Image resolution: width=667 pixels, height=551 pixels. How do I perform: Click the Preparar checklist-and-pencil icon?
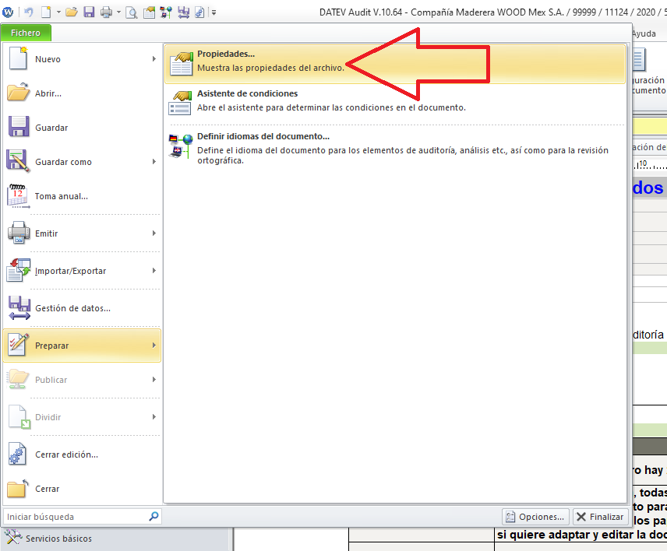tap(19, 345)
